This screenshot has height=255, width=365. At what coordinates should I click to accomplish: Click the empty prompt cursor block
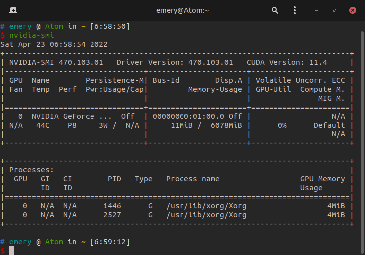tap(12, 250)
